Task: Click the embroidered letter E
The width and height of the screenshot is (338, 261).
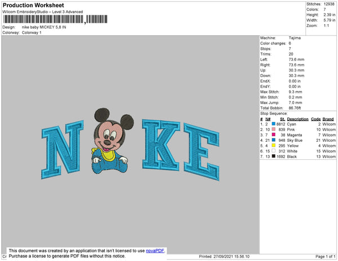Action: tap(202, 152)
